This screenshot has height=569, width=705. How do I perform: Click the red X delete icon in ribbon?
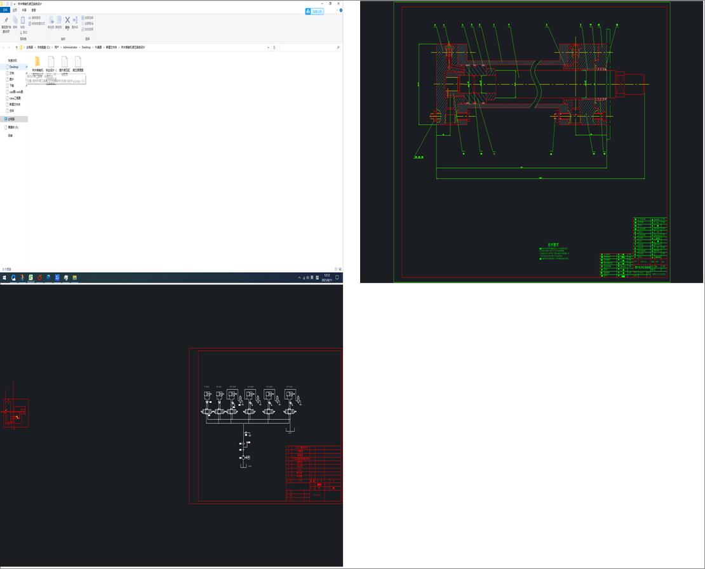[x=67, y=21]
